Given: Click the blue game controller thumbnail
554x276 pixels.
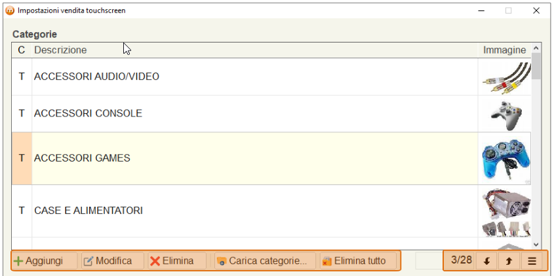Looking at the screenshot, I should pyautogui.click(x=506, y=158).
